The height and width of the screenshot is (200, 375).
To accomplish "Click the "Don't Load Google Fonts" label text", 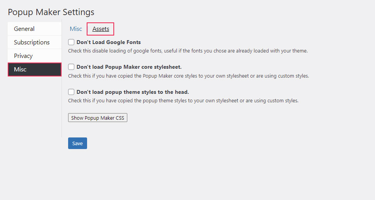I will click(x=109, y=42).
